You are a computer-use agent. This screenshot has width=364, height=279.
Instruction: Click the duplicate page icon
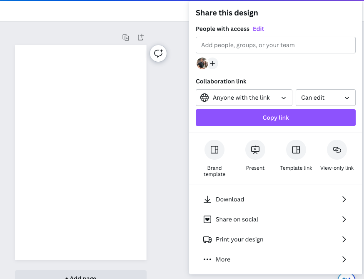point(126,38)
